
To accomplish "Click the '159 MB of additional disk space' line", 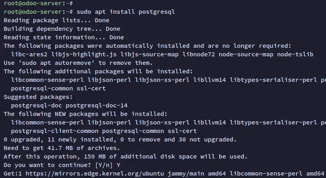I will tap(126, 157).
